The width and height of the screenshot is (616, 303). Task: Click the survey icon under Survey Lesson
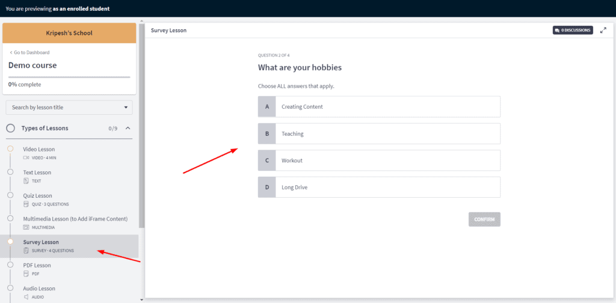[x=26, y=250]
